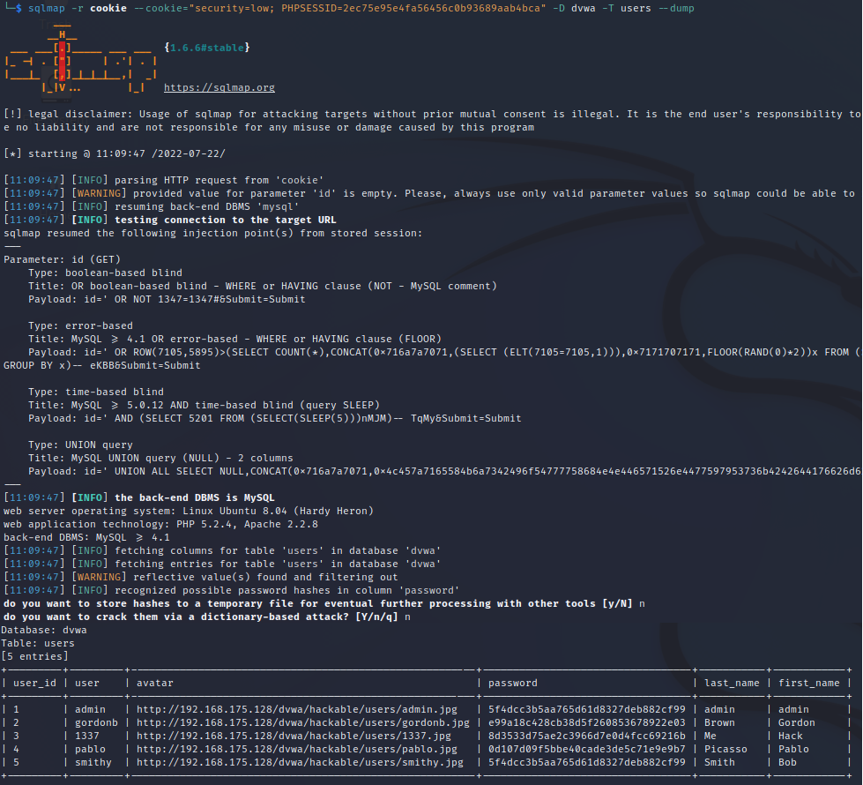Viewport: 863px width, 785px height.
Task: Click 'smithy' in the user column
Action: (x=93, y=762)
